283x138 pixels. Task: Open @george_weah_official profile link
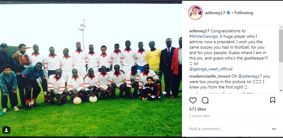click(211, 69)
